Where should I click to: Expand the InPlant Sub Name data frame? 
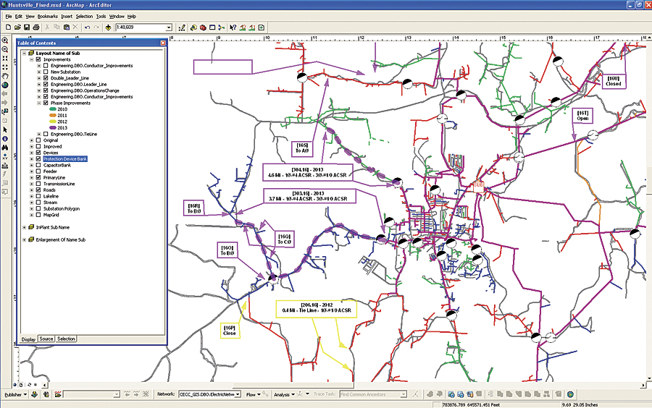coord(25,227)
